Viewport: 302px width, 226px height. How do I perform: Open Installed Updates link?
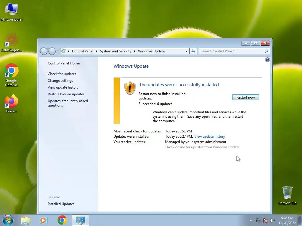tap(61, 204)
